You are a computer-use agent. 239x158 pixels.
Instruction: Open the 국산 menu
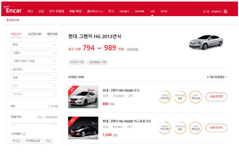click(30, 11)
